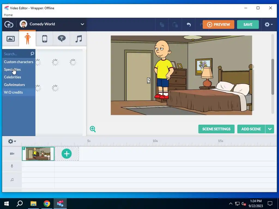Select scene 1 thumbnail in timeline
The height and width of the screenshot is (209, 279).
38,154
